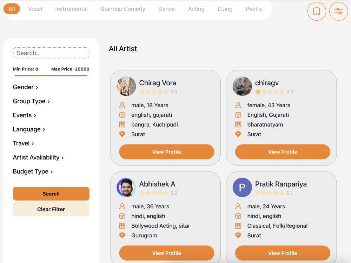The width and height of the screenshot is (351, 263).
Task: Switch to the Vocal category tab
Action: tap(35, 9)
